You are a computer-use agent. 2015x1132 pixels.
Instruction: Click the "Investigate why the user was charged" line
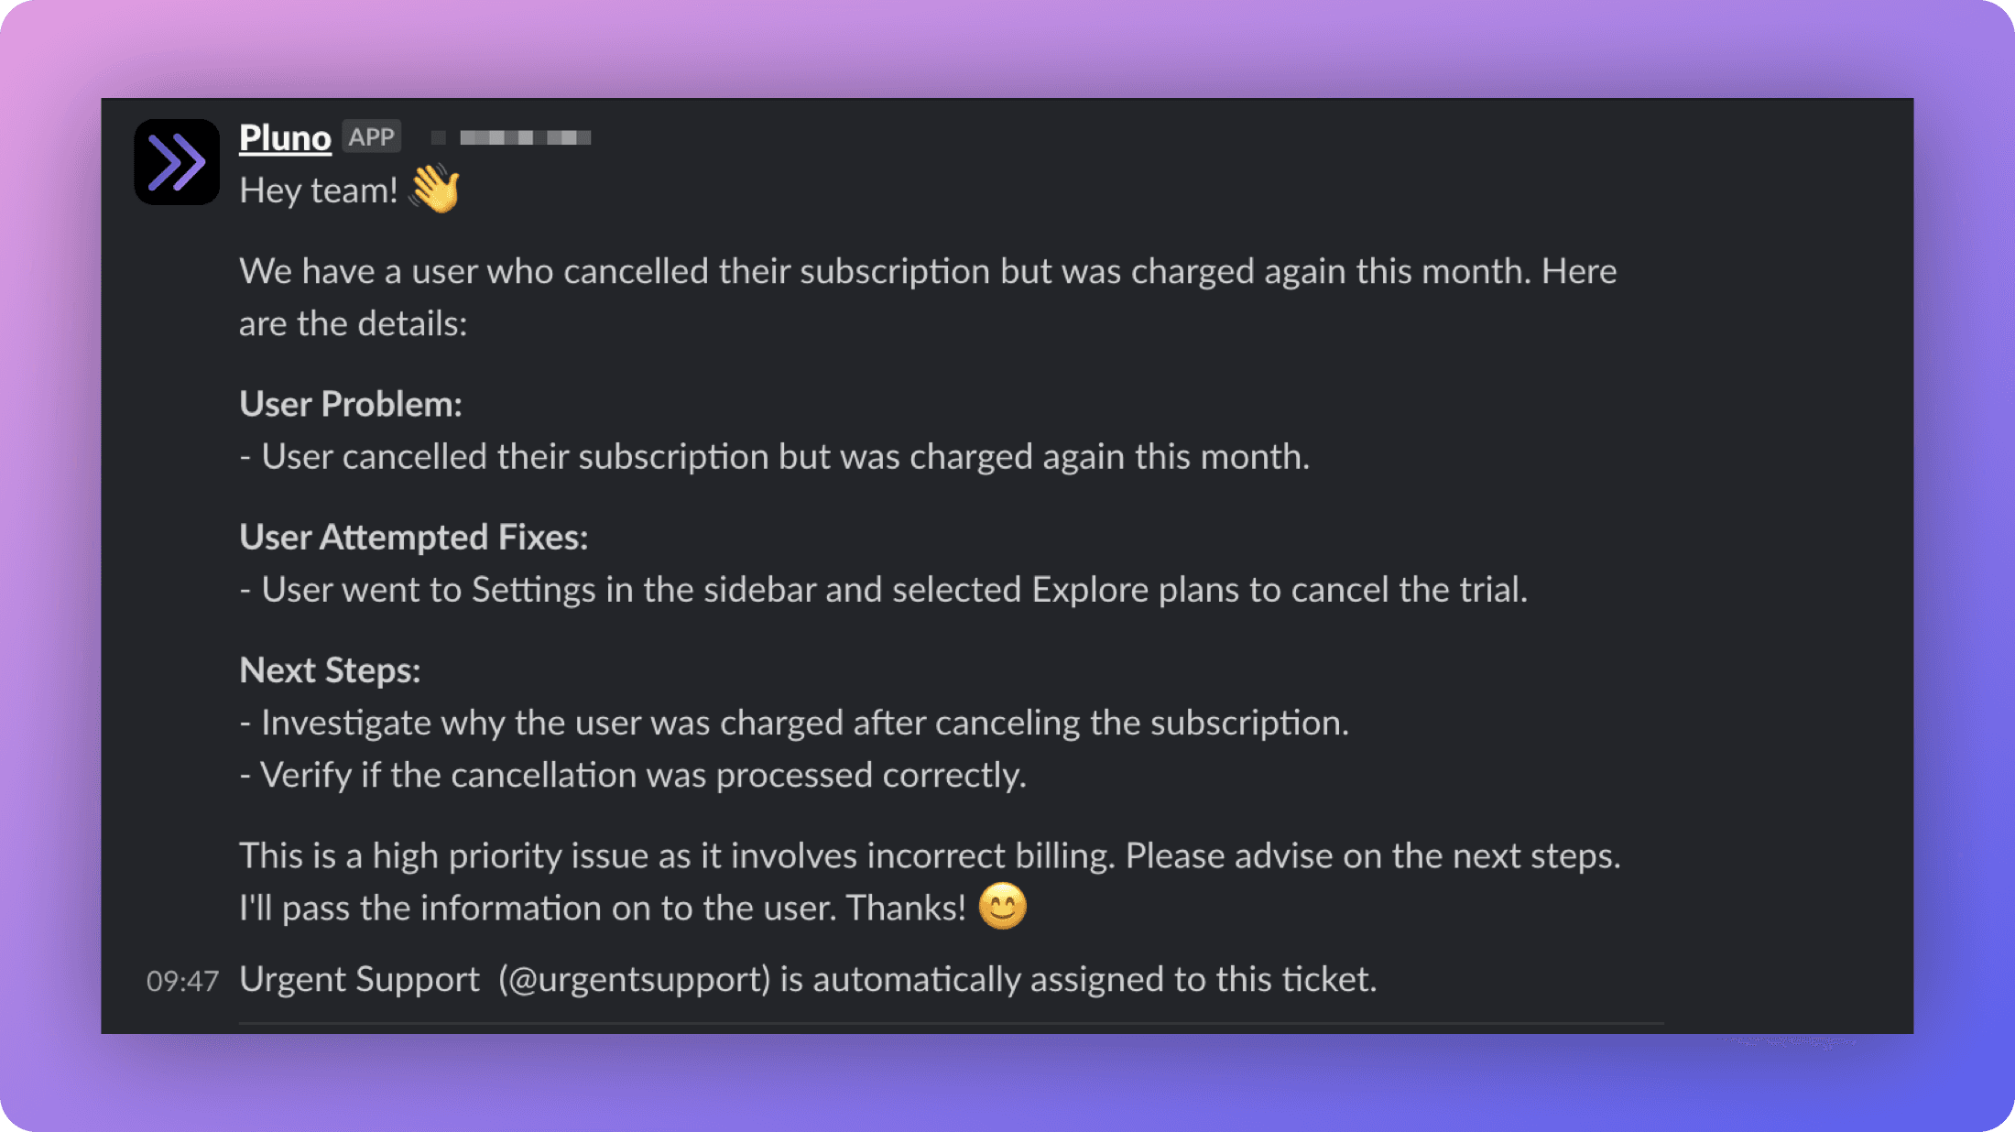(x=794, y=723)
